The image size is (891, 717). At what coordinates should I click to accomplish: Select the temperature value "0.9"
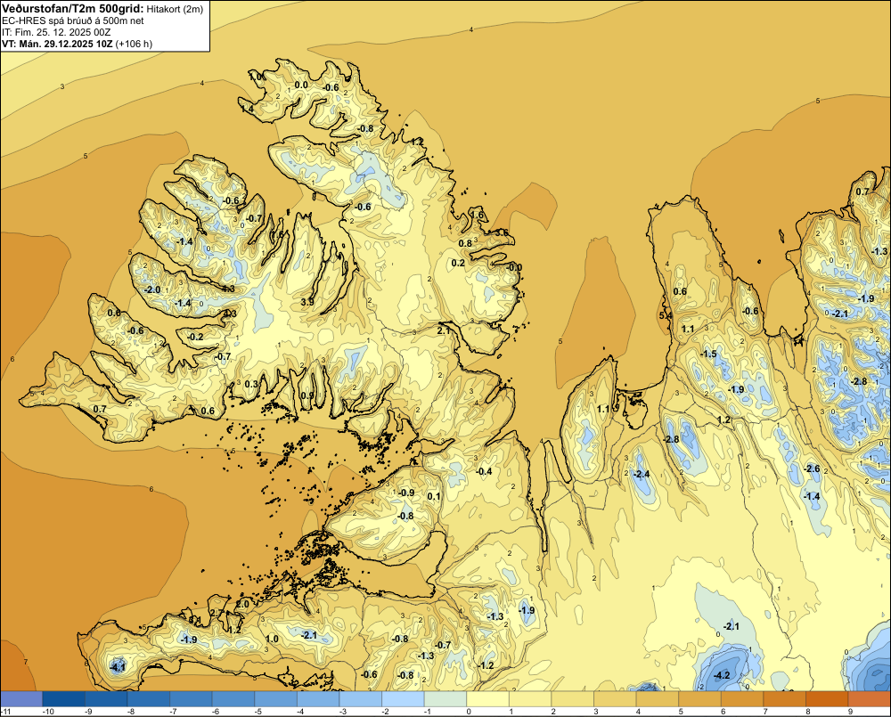(307, 395)
